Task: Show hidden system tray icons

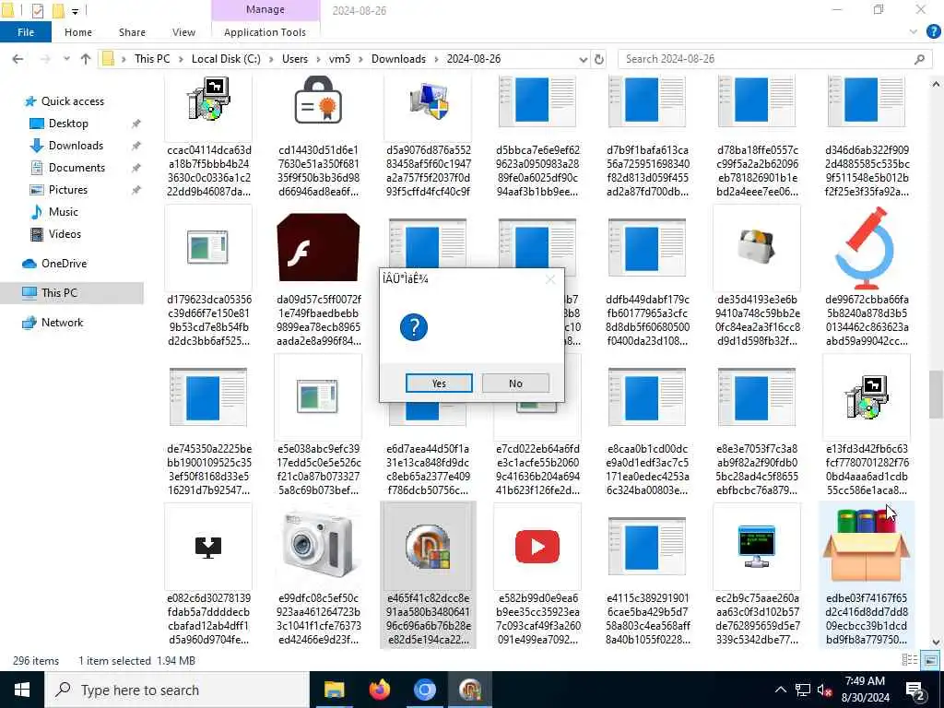Action: coord(780,690)
